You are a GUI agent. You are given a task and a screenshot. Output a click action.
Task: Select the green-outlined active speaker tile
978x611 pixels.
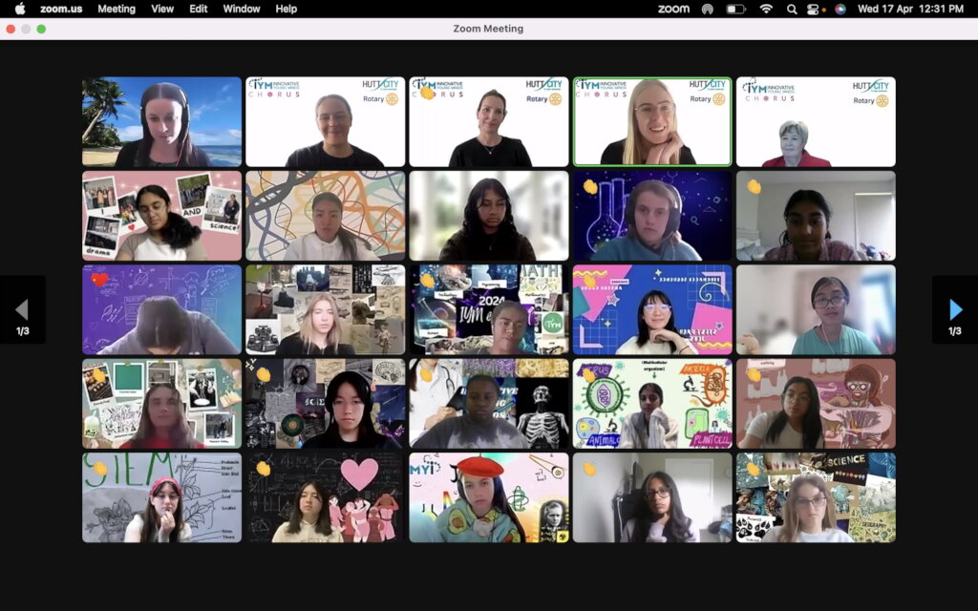click(x=652, y=121)
